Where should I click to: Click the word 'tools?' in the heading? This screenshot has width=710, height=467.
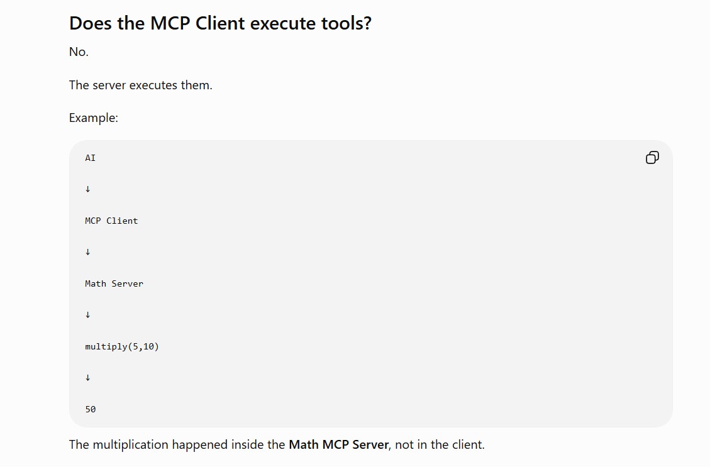pyautogui.click(x=347, y=23)
